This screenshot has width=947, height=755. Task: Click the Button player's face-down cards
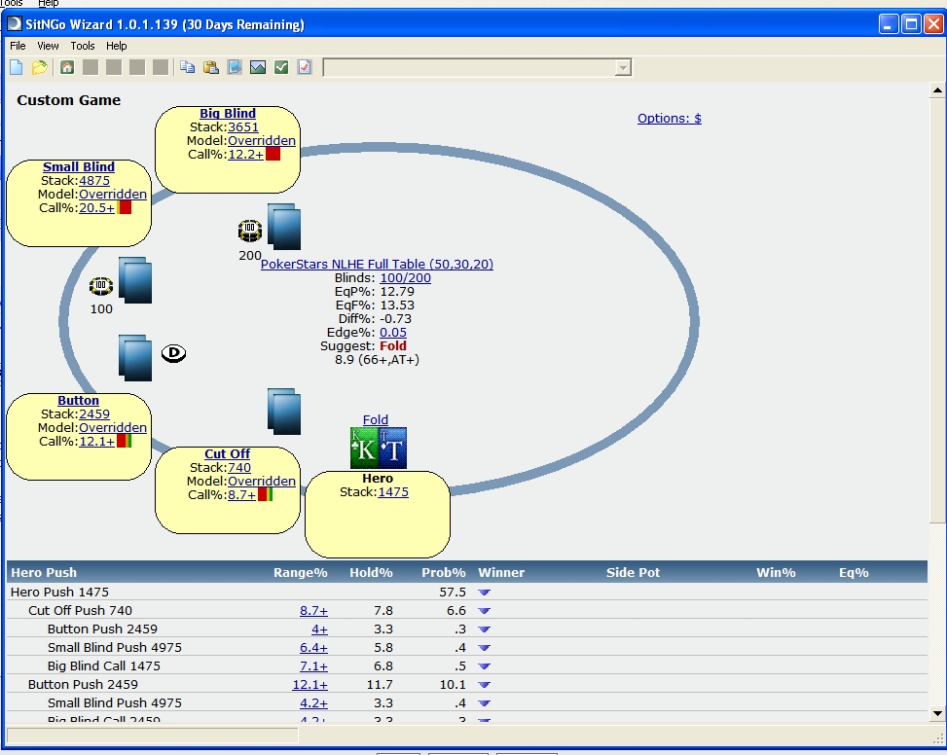(135, 358)
